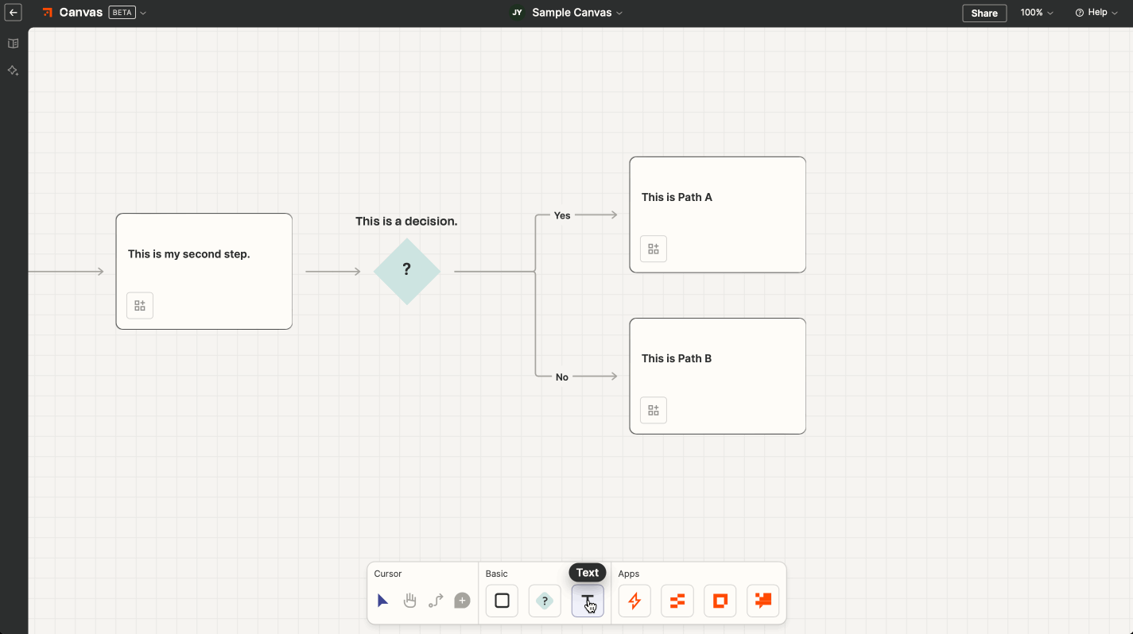1133x634 pixels.
Task: Add a Zap with the lightning bolt icon
Action: [x=634, y=601]
